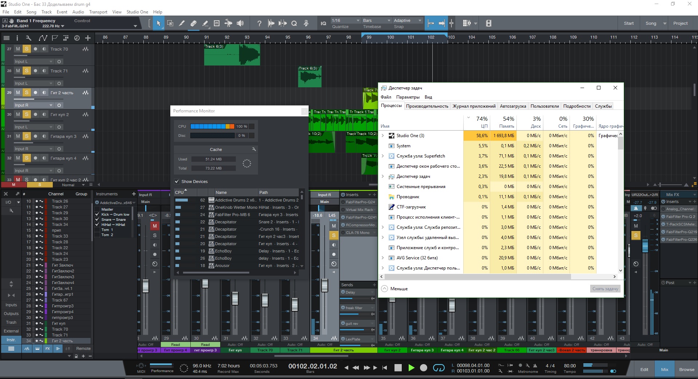The image size is (698, 379).
Task: Click the Project button
Action: point(680,23)
